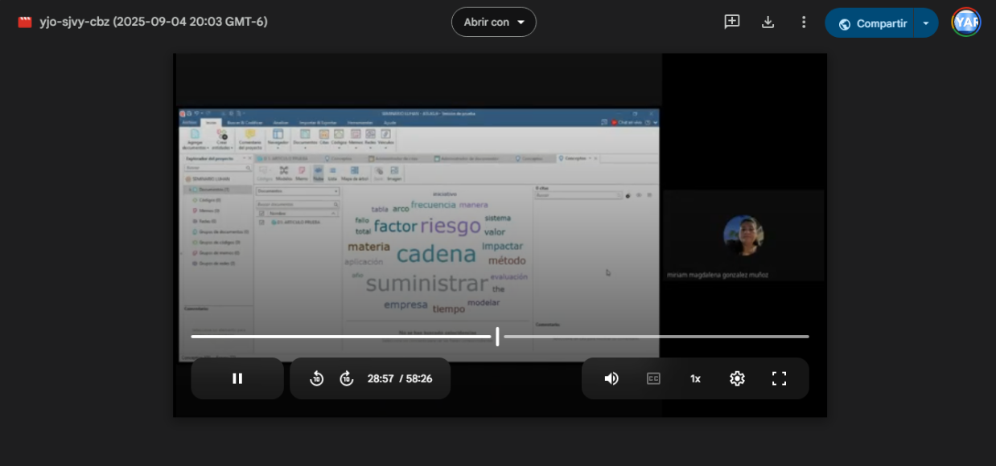
Task: Click the 28:57 / 58:26 time display
Action: point(400,378)
